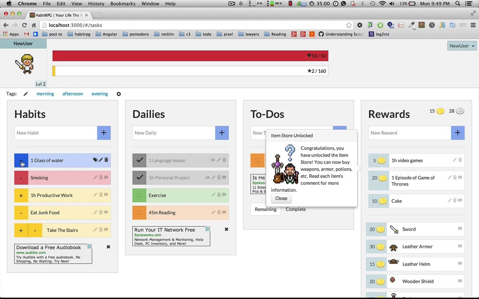The width and height of the screenshot is (479, 299).
Task: Switch to the Complete tab in To-Dos
Action: pos(296,209)
